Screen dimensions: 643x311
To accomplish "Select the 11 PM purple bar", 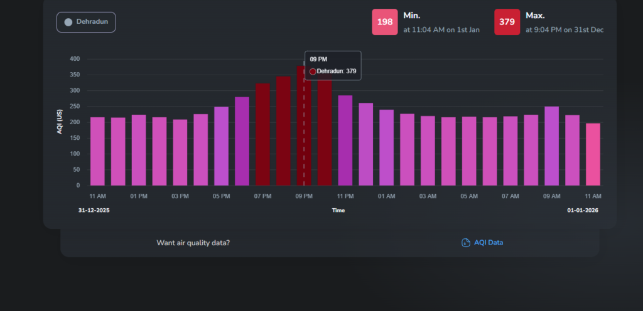I will coord(345,140).
